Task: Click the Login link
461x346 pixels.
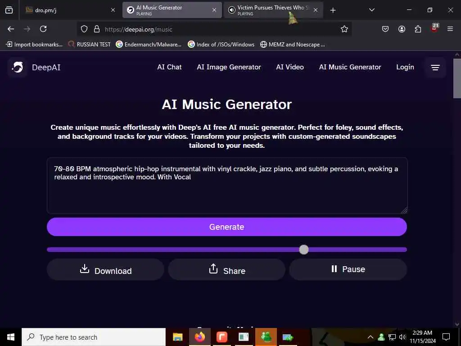Action: (405, 67)
